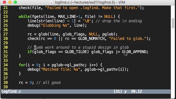
Task: Click line number 34
Action: [x=5, y=65]
